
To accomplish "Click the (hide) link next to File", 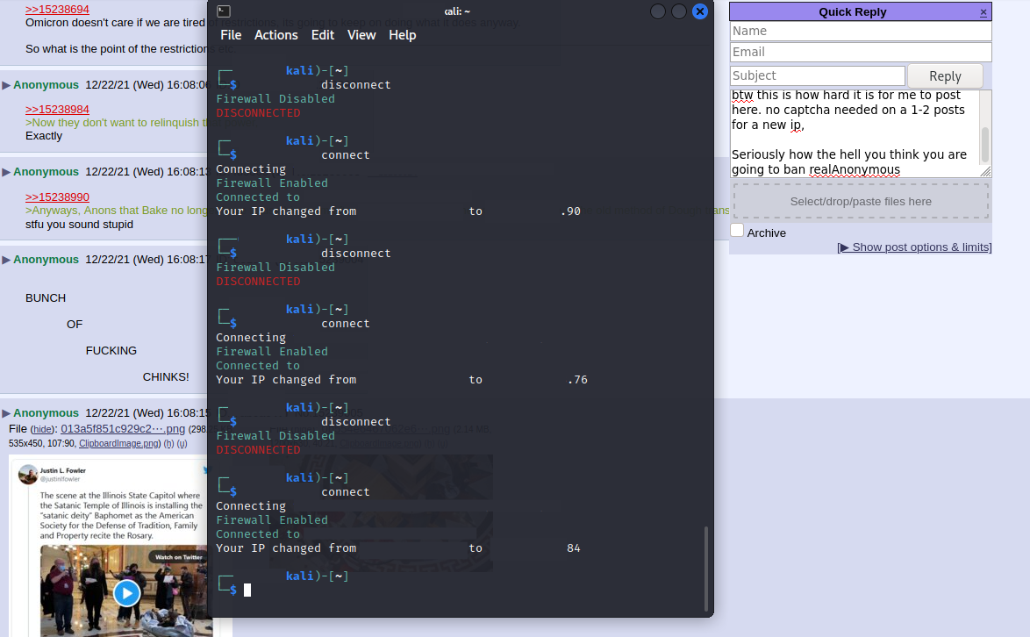I will (x=43, y=429).
